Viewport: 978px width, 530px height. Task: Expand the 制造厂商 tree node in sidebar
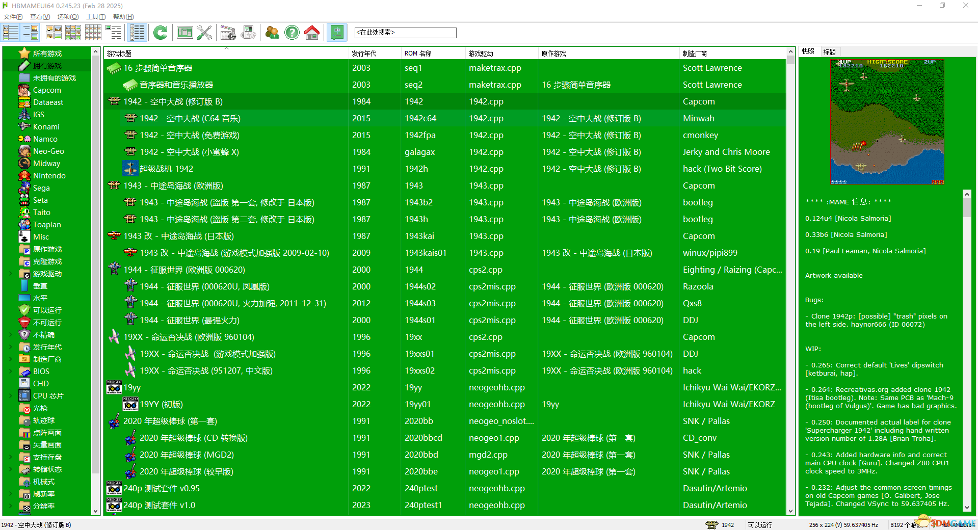click(x=11, y=359)
